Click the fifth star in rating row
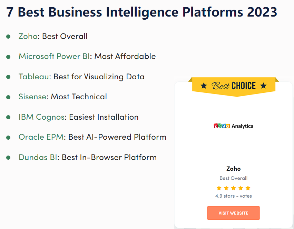Viewport: 294px width, 229px height. pyautogui.click(x=248, y=188)
